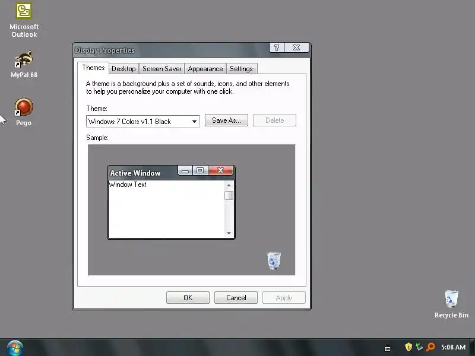Viewport: 475px width, 356px height.
Task: Open the Settings tab
Action: click(x=241, y=69)
